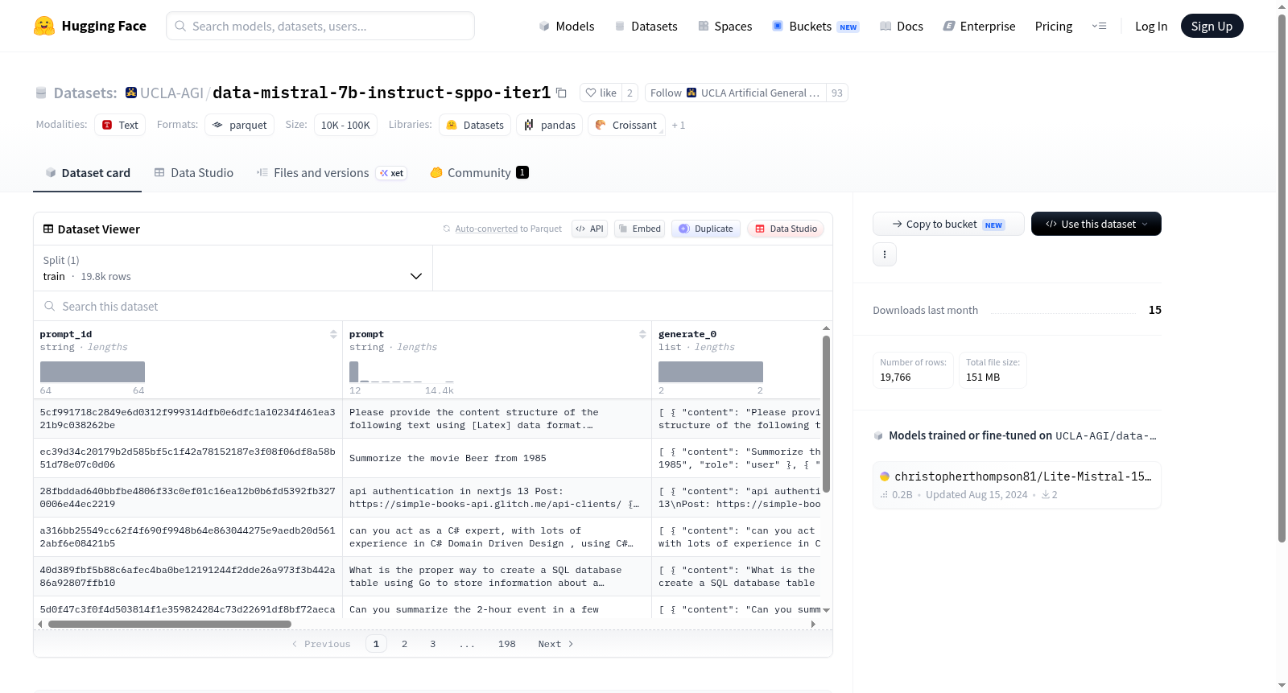The image size is (1288, 693).
Task: Open the christopherthompson81/Lite-Mistral model card
Action: click(1017, 485)
